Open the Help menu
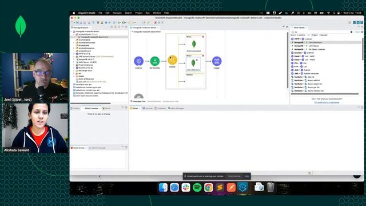This screenshot has height=206, width=366. click(166, 13)
